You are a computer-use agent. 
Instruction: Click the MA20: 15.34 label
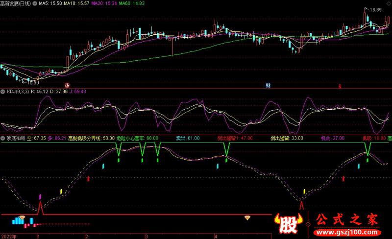[104, 3]
